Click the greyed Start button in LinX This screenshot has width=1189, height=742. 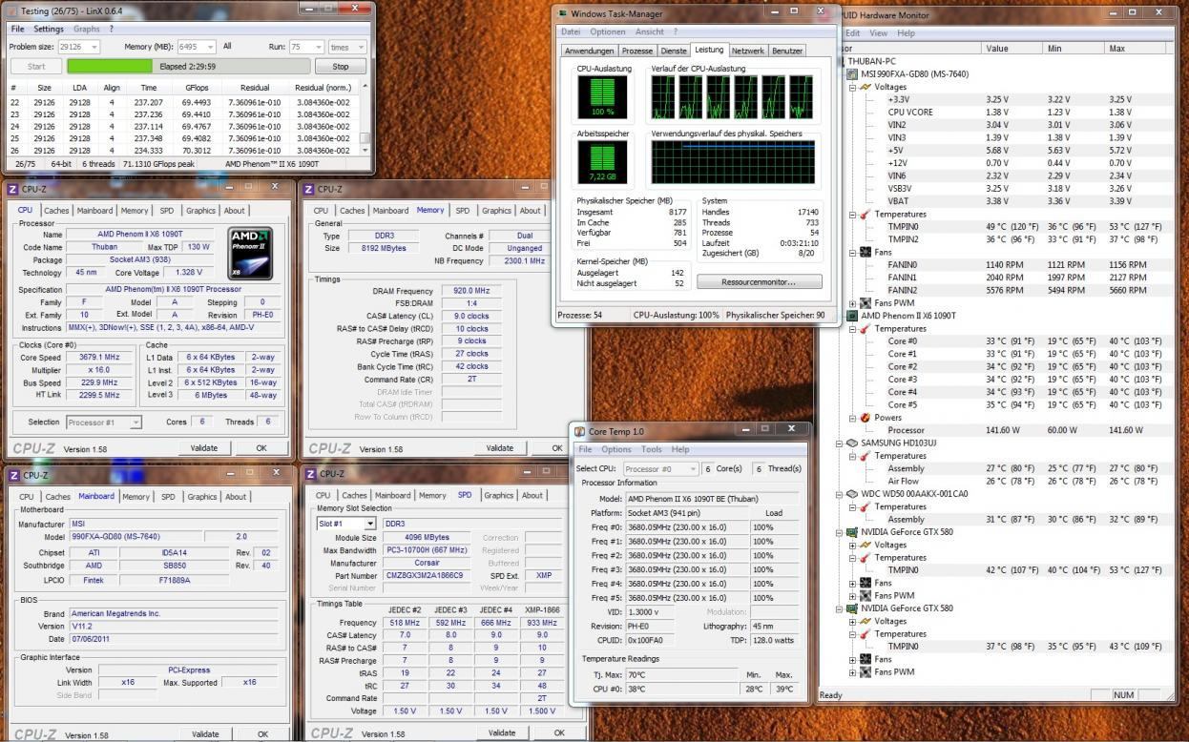[36, 67]
